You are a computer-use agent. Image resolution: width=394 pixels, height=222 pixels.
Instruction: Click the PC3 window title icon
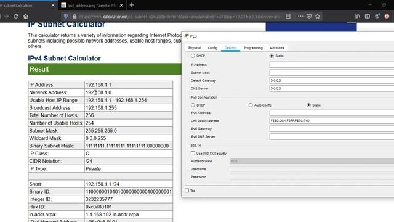tap(187, 36)
